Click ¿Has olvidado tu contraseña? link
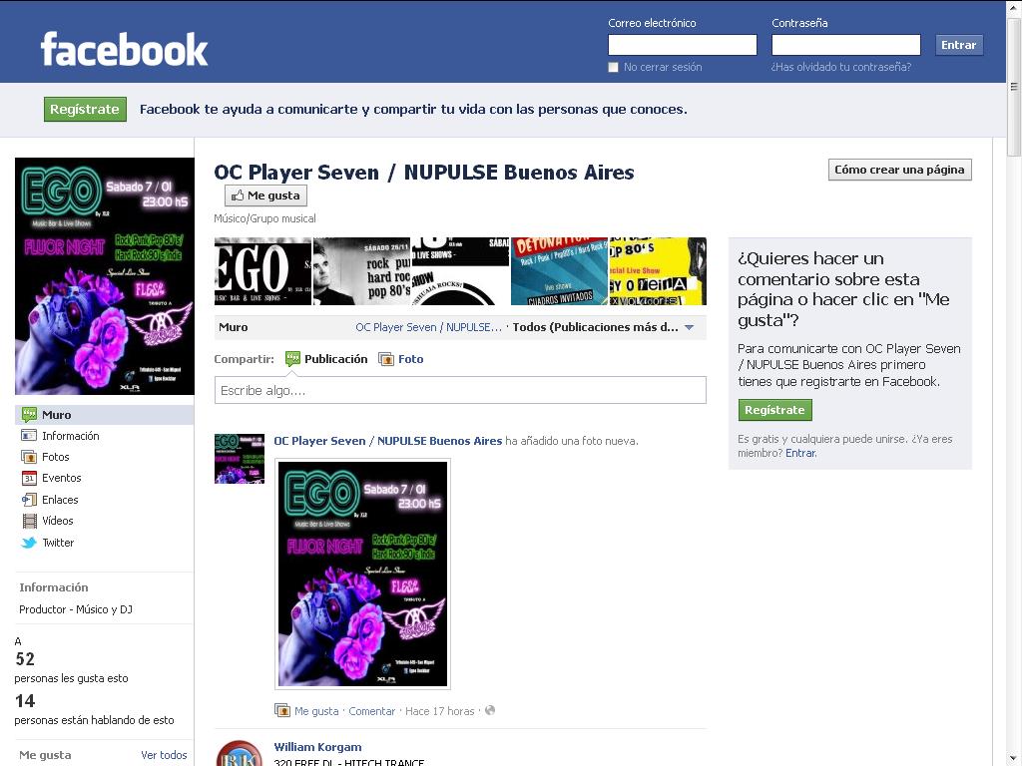The image size is (1022, 766). point(840,67)
